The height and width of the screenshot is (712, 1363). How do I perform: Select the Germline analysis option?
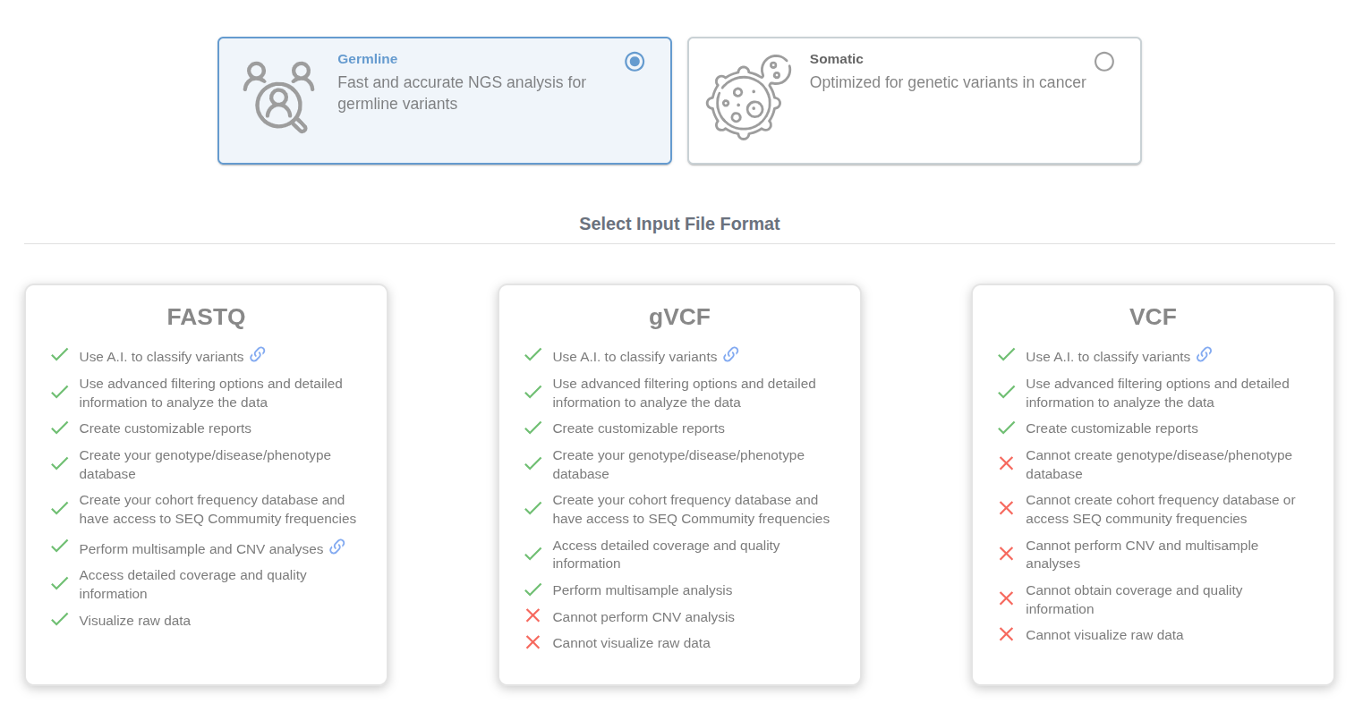coord(445,100)
